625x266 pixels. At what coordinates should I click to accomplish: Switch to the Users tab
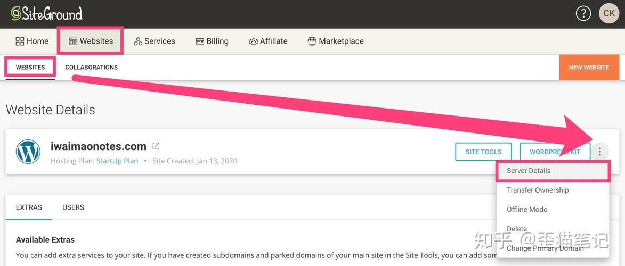click(x=73, y=207)
